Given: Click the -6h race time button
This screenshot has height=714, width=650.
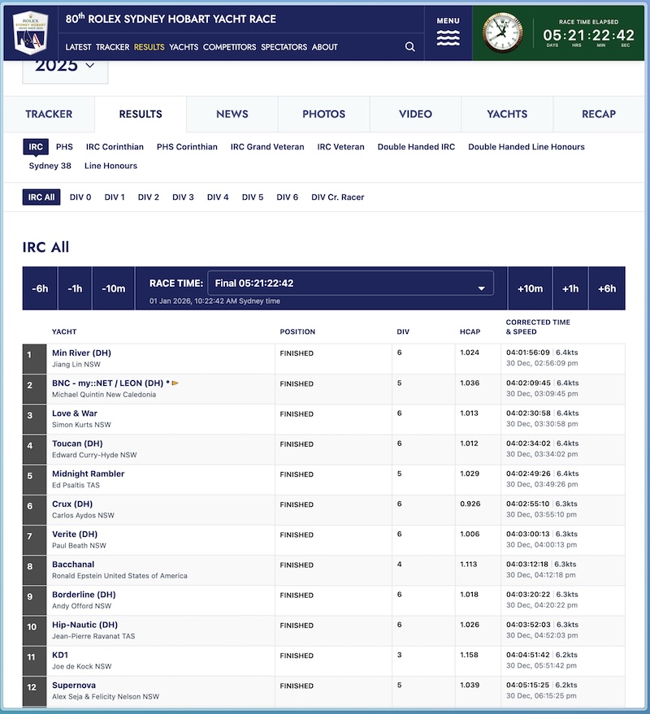Looking at the screenshot, I should click(x=40, y=288).
